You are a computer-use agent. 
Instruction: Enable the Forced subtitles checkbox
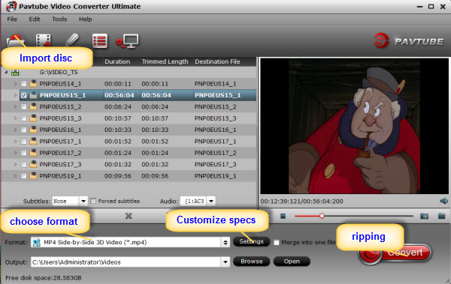93,201
